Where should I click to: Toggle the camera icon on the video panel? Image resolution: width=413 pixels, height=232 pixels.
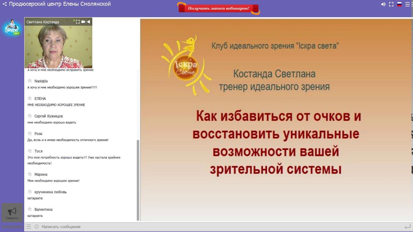[x=83, y=22]
